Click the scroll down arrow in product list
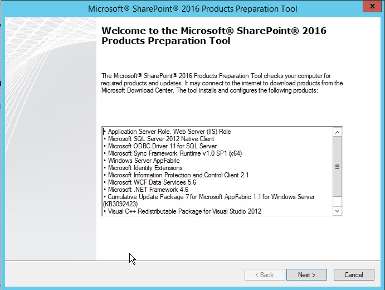This screenshot has width=385, height=290. coord(338,211)
